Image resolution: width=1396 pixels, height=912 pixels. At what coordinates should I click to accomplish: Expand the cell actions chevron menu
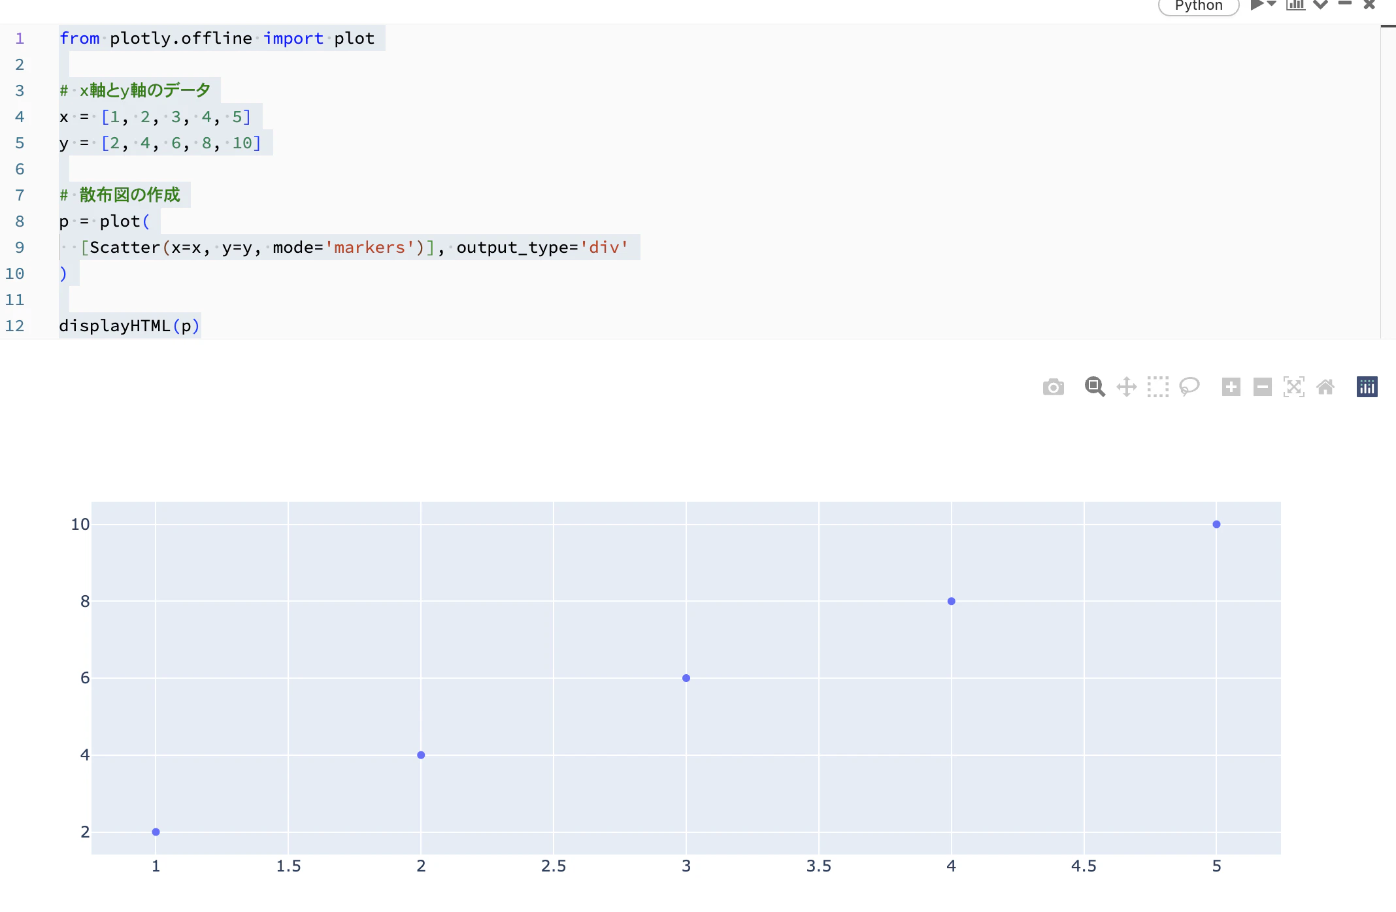tap(1321, 5)
